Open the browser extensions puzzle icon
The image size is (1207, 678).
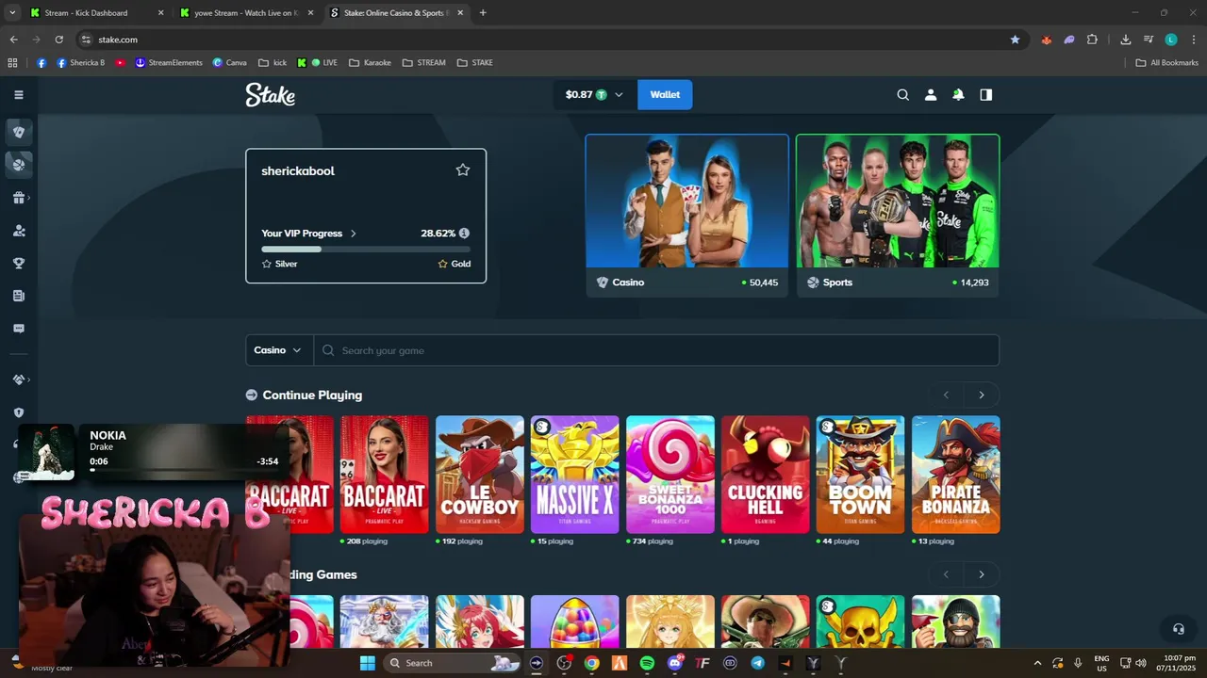pyautogui.click(x=1092, y=40)
